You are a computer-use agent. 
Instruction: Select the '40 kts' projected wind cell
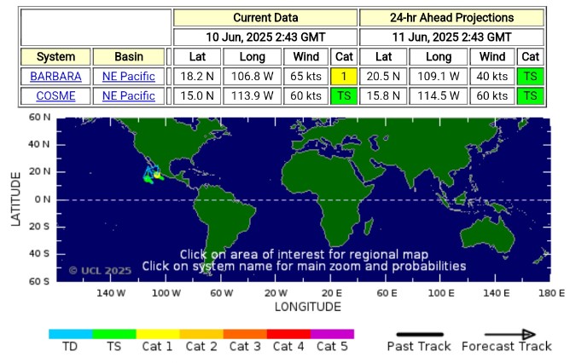click(x=492, y=76)
